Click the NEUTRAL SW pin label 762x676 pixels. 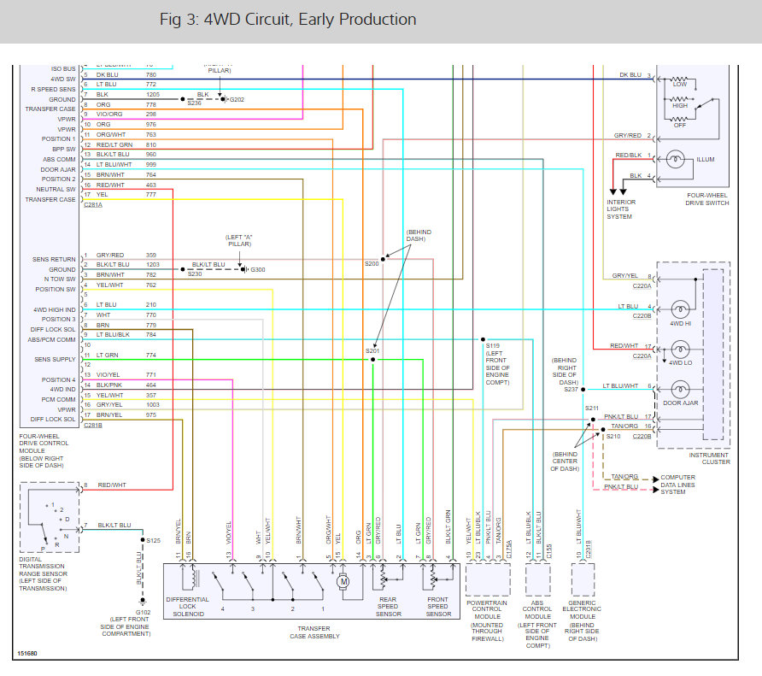coord(56,189)
